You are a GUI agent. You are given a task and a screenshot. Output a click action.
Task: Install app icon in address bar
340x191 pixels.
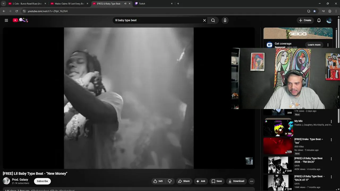(309, 11)
